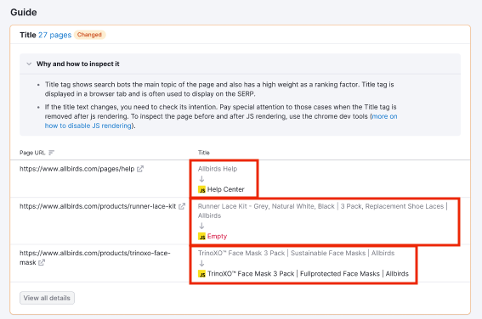Click the Page URL column header label
The height and width of the screenshot is (319, 482).
(x=32, y=153)
